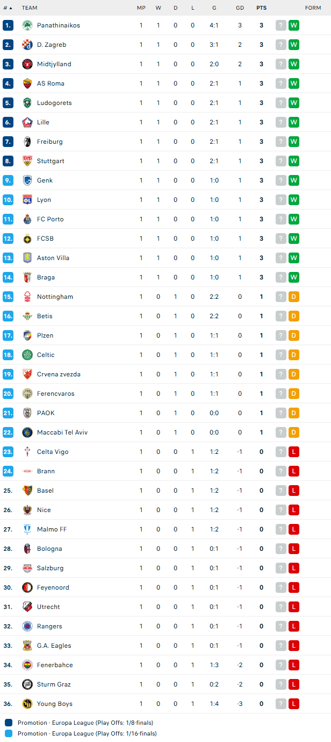The height and width of the screenshot is (742, 331).
Task: Click the Rangers club crest
Action: [27, 626]
